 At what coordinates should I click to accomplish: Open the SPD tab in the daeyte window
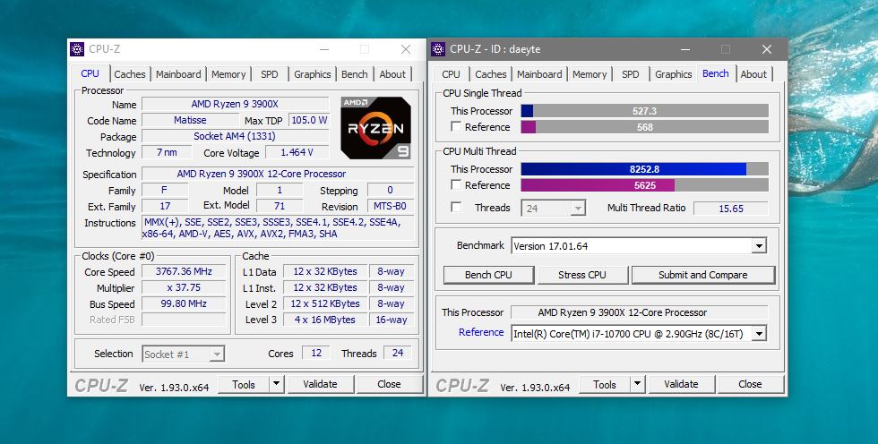(x=631, y=74)
